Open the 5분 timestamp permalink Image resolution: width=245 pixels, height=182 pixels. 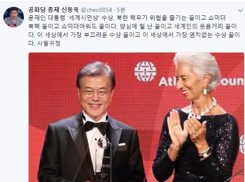click(121, 10)
